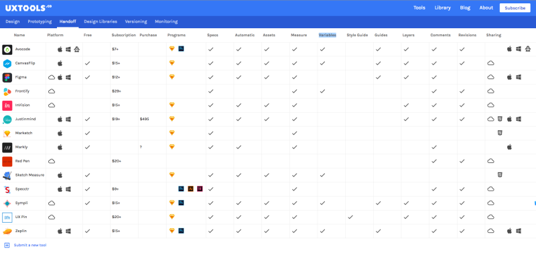Sort by the Variables column header
This screenshot has height=257, width=536.
tap(328, 36)
